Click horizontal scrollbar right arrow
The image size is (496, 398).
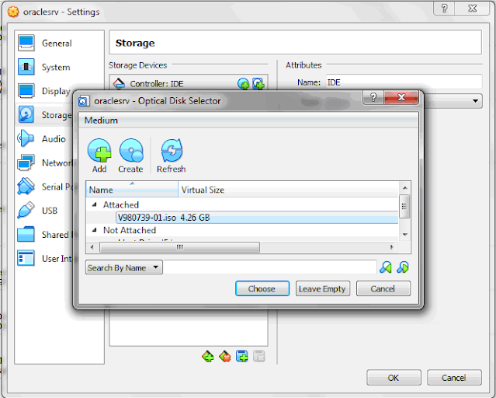point(392,247)
